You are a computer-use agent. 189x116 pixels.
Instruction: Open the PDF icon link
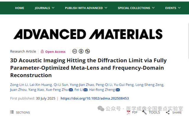click(x=128, y=113)
